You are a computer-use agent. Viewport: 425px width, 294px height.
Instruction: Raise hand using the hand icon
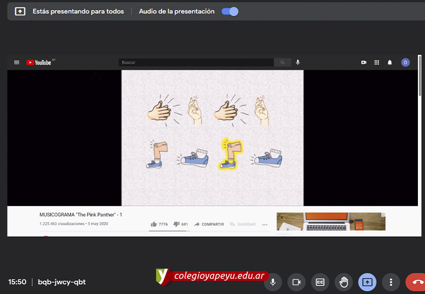click(x=343, y=282)
